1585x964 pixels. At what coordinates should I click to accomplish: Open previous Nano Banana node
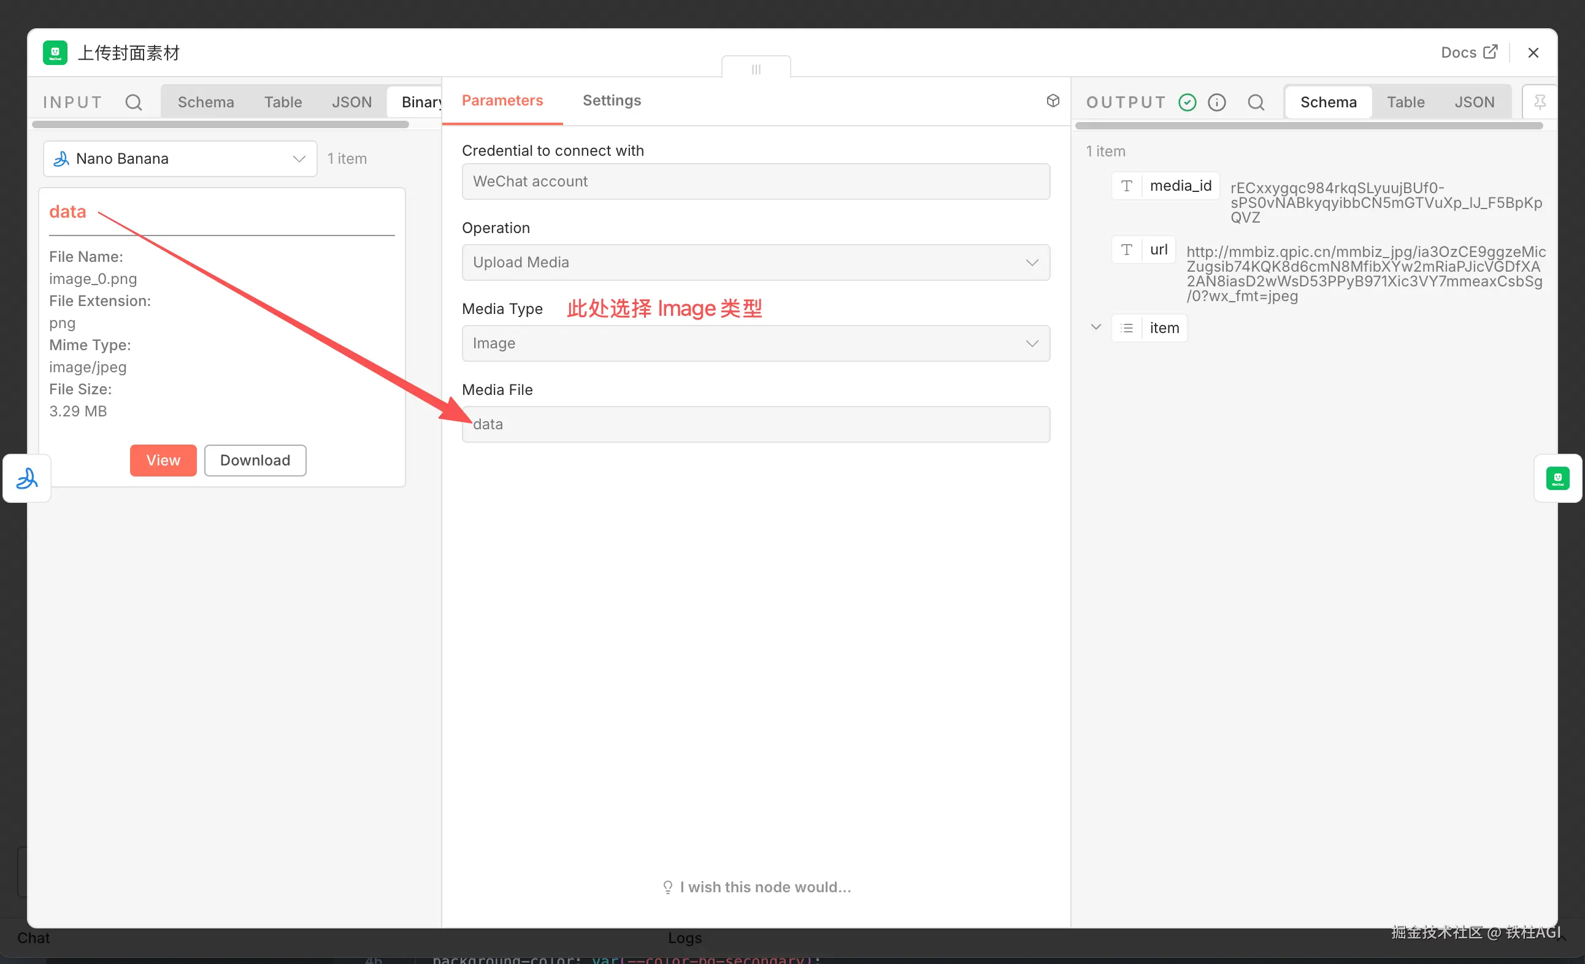pyautogui.click(x=27, y=478)
